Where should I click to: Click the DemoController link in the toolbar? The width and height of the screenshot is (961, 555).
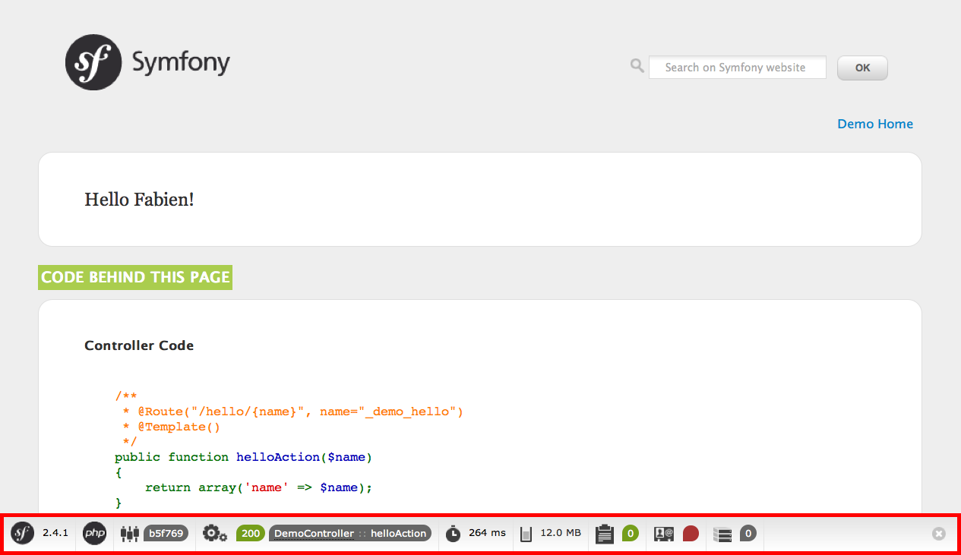pyautogui.click(x=314, y=534)
